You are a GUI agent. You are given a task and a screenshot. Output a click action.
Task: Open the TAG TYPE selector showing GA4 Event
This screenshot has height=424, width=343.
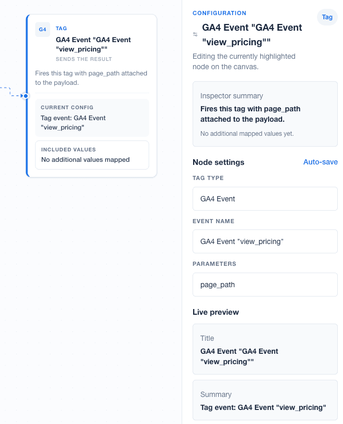pos(265,199)
